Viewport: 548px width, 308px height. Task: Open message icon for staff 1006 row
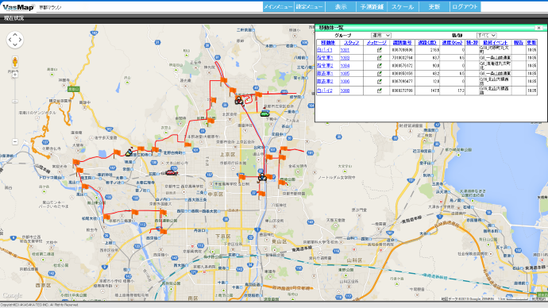tap(379, 81)
